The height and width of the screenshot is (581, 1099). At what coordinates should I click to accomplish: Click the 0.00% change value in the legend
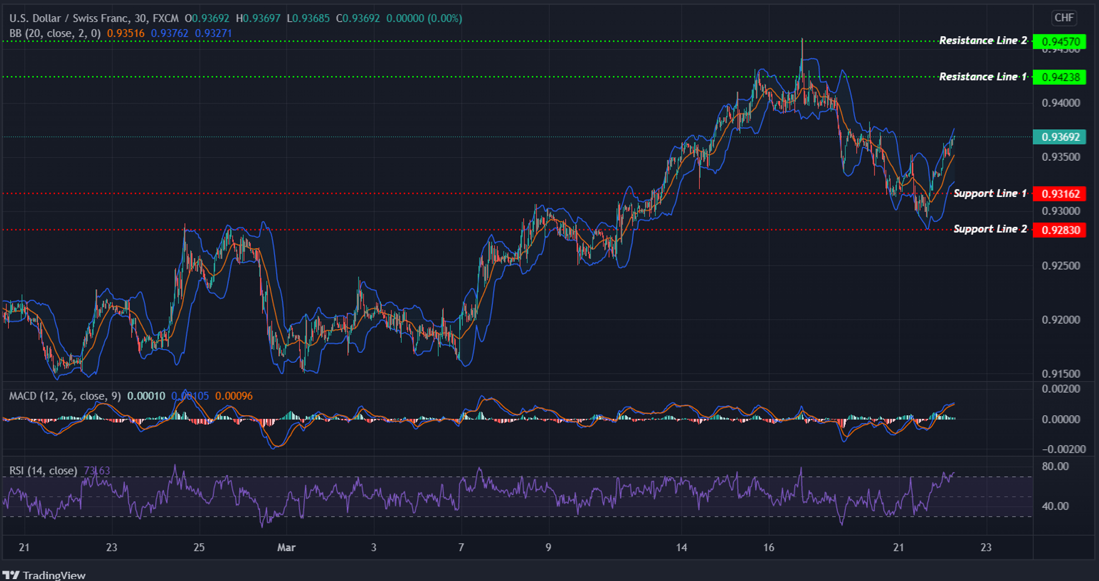445,18
